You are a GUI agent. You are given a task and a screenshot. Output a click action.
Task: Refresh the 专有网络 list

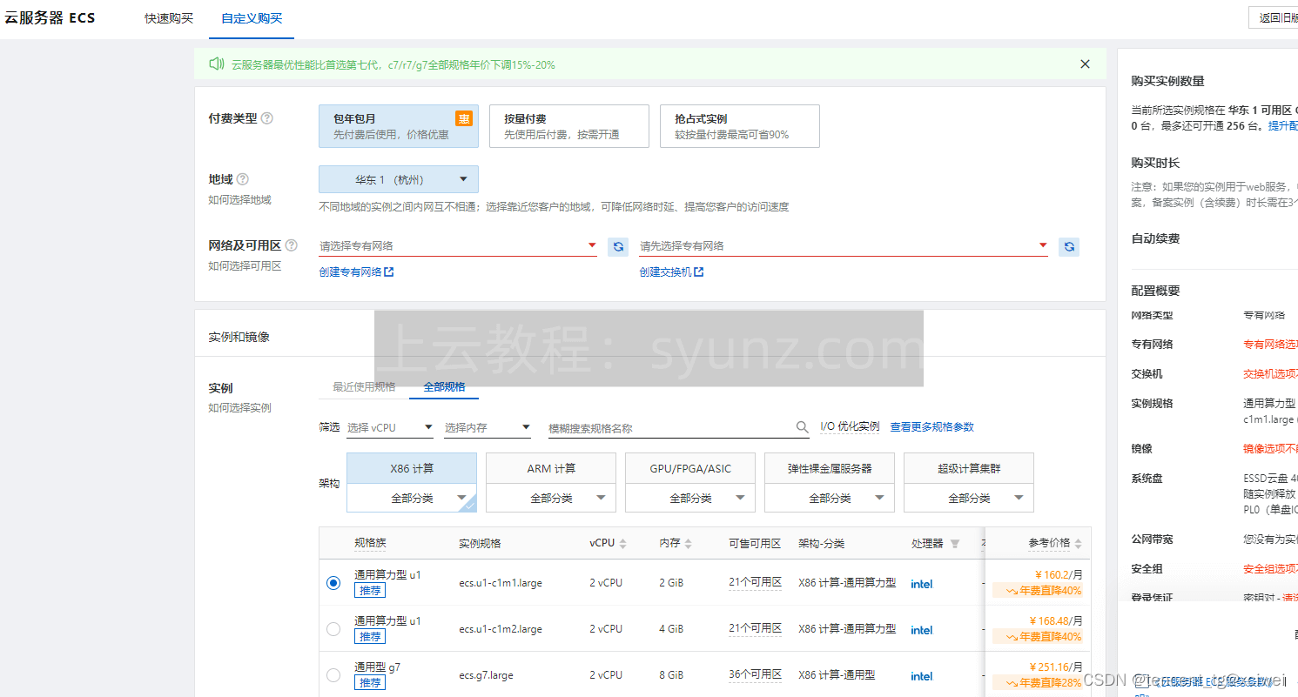tap(618, 246)
